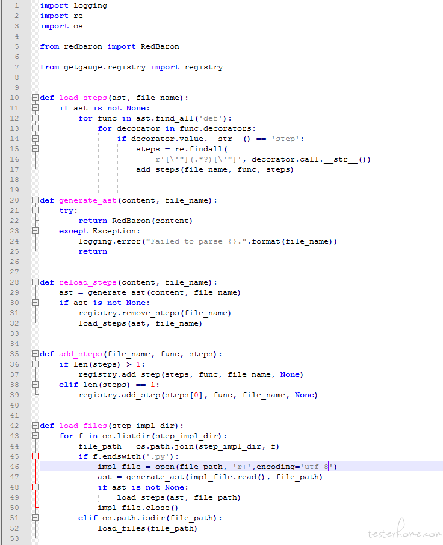Click the 'reload_steps' function name on line 28

(88, 283)
